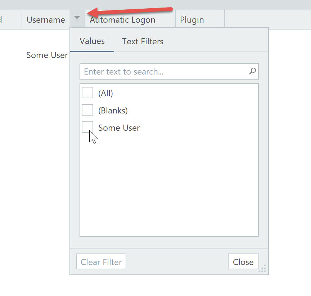This screenshot has width=311, height=296.
Task: Sort by the Username column header
Action: [x=46, y=20]
